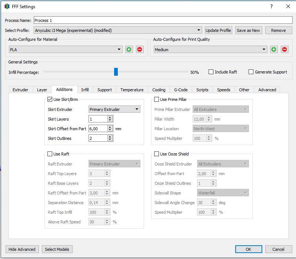The image size is (296, 259).
Task: Delete Medium print quality preset
Action: (x=285, y=49)
